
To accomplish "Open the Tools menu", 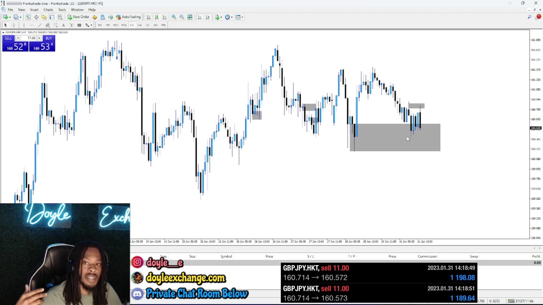I will point(62,10).
